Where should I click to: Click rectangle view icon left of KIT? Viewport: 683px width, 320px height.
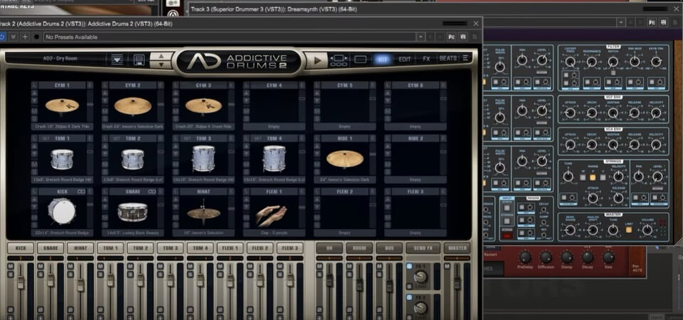[x=360, y=60]
